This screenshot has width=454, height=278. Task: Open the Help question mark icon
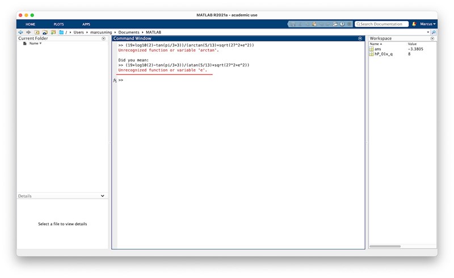pos(342,24)
